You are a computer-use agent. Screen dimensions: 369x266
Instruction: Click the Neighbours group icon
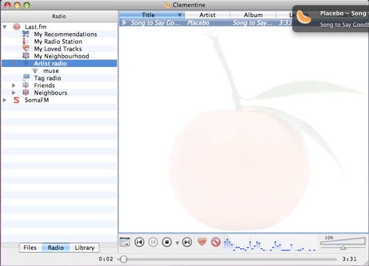pyautogui.click(x=26, y=92)
